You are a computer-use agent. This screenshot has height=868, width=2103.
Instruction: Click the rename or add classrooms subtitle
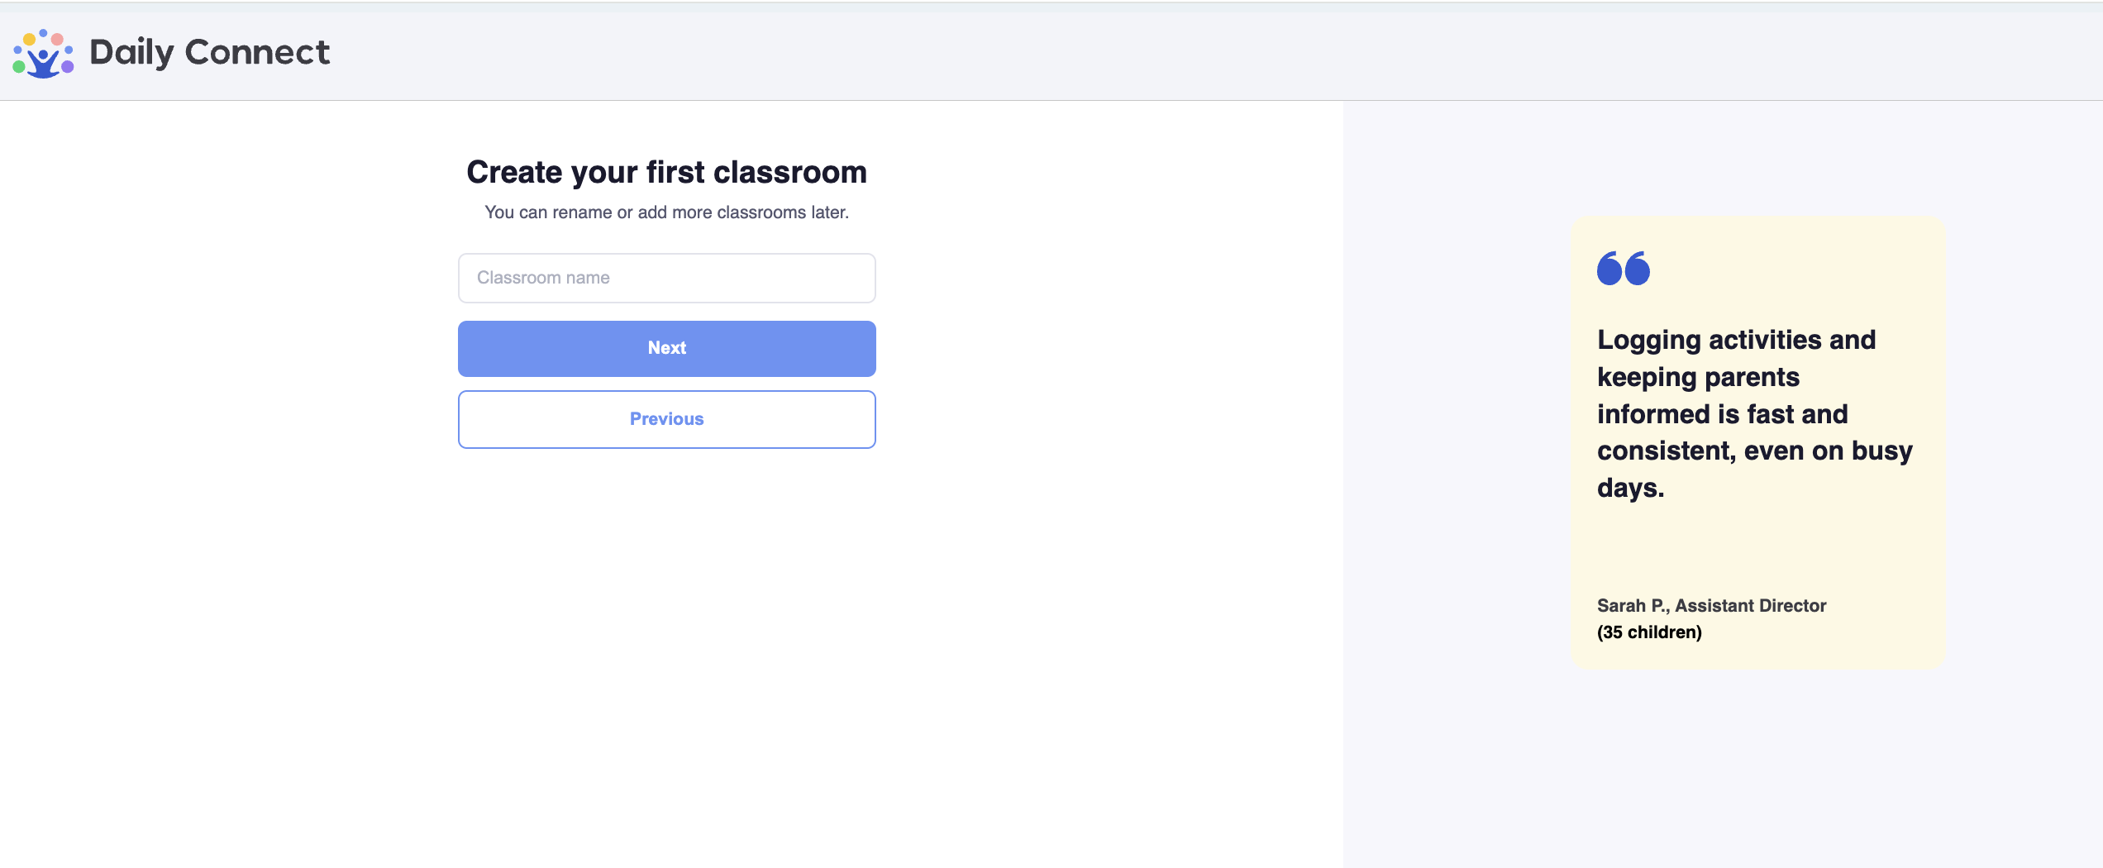coord(666,212)
